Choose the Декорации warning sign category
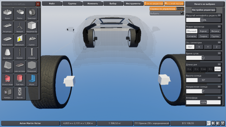The height and width of the screenshot is (127, 226). tap(20, 40)
